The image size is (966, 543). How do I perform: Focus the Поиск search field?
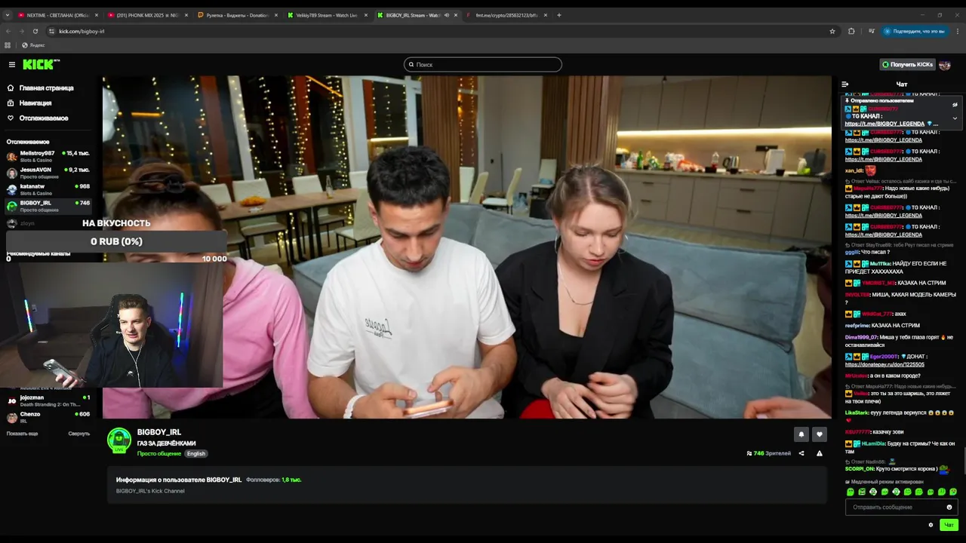pos(483,65)
